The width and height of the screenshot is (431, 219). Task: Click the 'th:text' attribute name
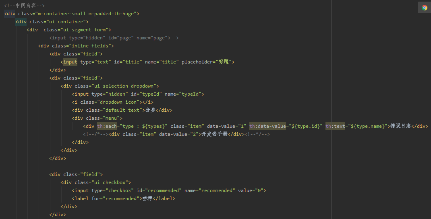point(336,126)
